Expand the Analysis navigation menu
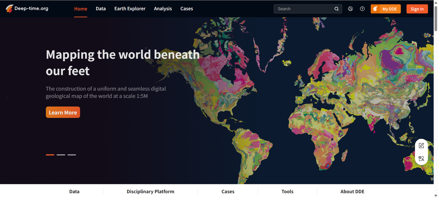Viewport: 438px width, 198px height. (x=163, y=9)
